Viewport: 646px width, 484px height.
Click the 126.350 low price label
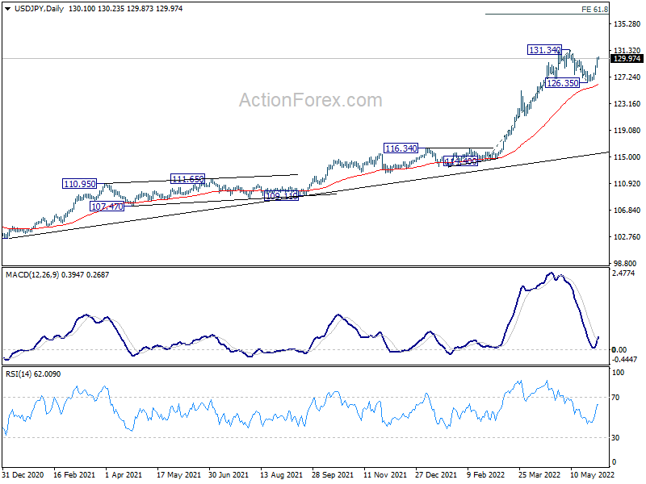[x=562, y=83]
